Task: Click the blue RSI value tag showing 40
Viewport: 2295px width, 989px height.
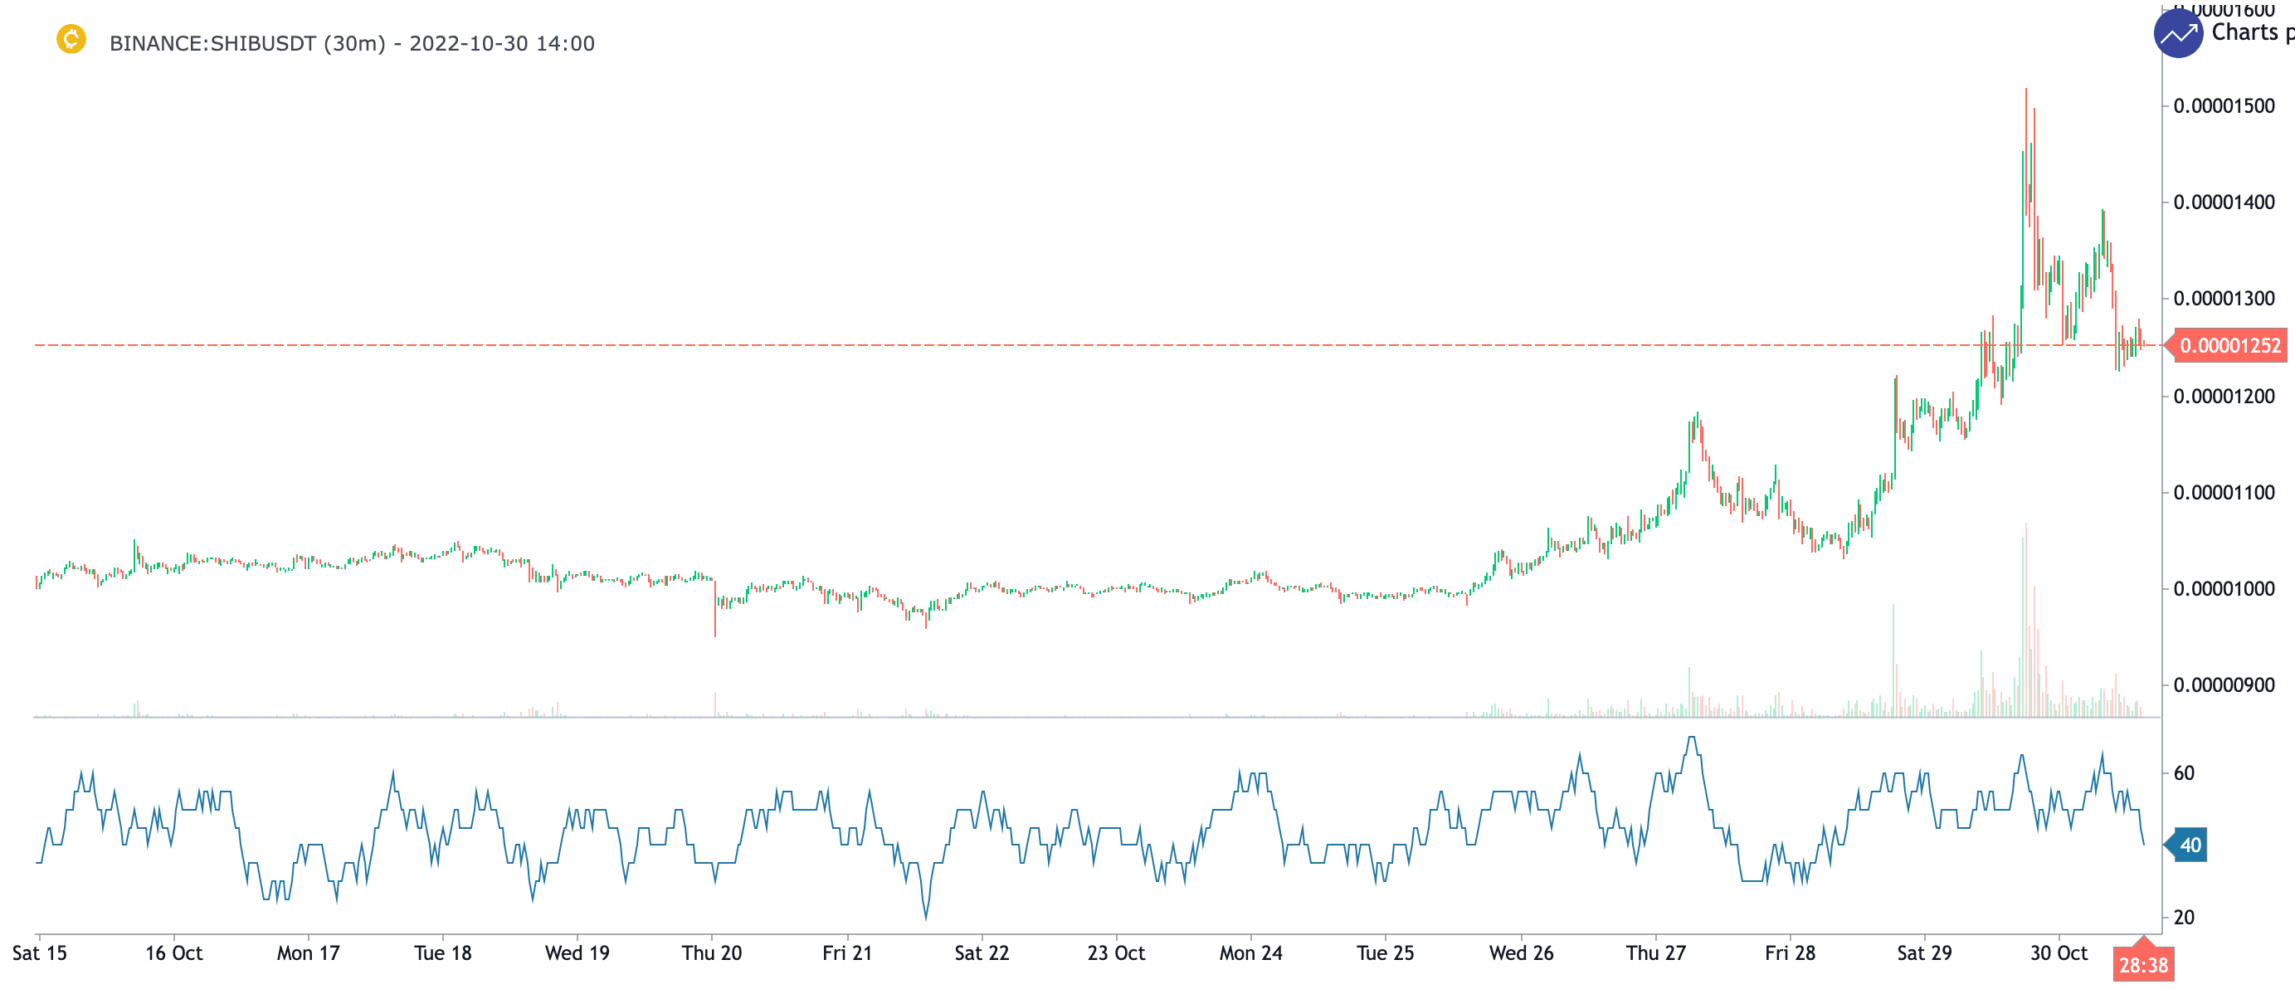Action: (x=2189, y=845)
